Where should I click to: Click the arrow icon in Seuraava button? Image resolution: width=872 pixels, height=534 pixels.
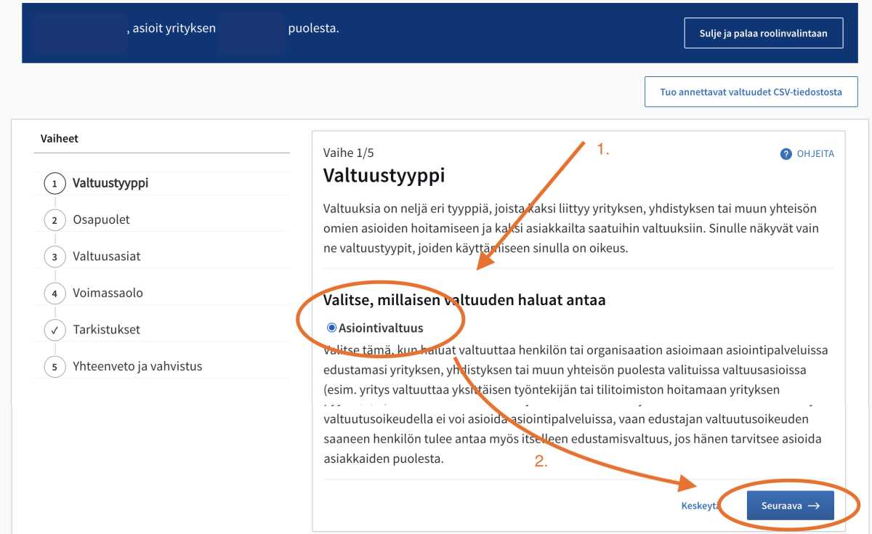pyautogui.click(x=814, y=506)
